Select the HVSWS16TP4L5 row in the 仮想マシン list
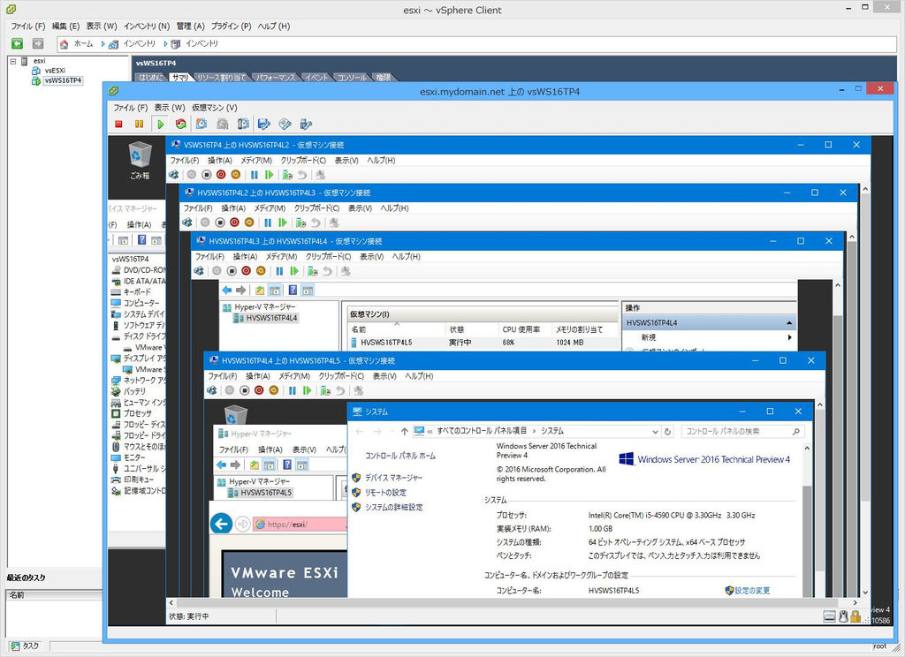Image resolution: width=905 pixels, height=657 pixels. pyautogui.click(x=485, y=343)
